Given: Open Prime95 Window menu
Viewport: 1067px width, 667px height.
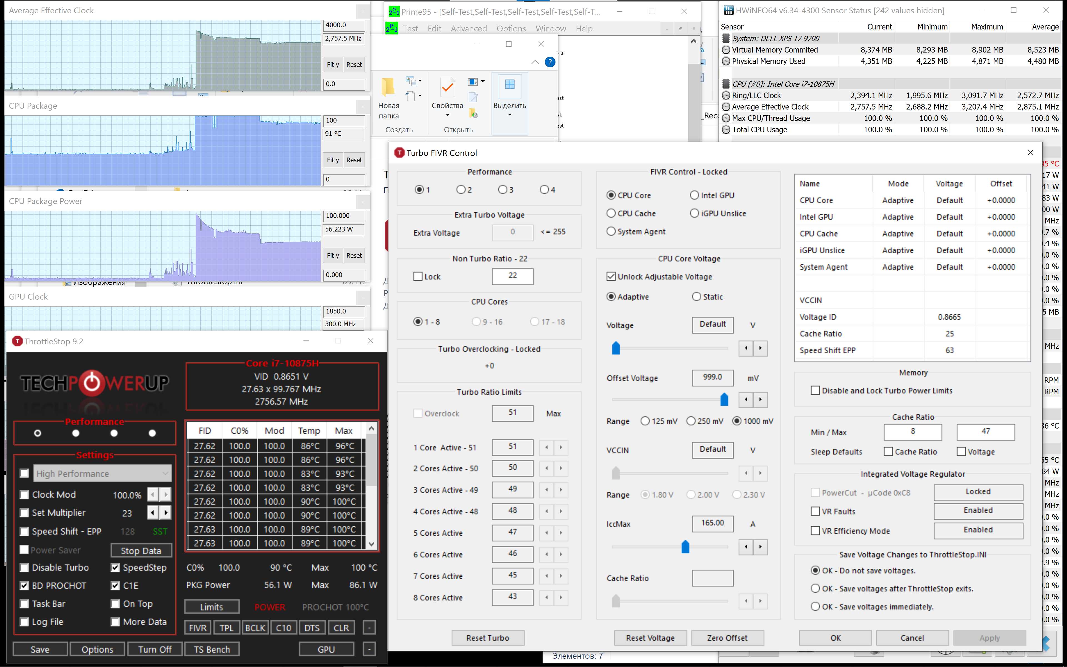Looking at the screenshot, I should 551,29.
